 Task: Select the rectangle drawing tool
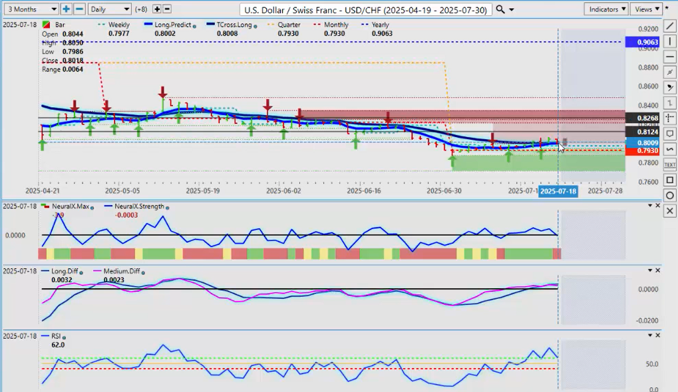click(x=670, y=180)
